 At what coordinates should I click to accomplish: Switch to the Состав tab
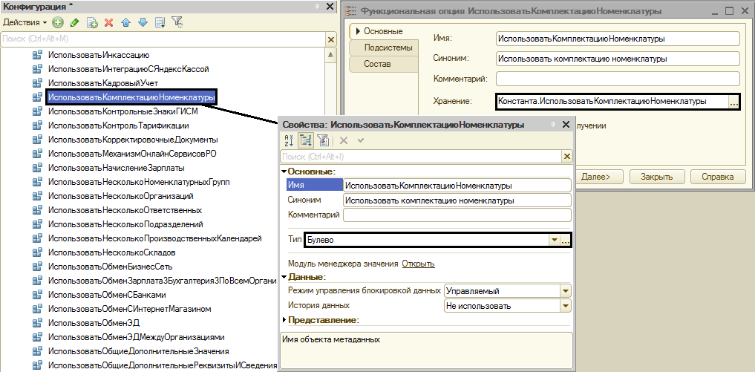(377, 64)
